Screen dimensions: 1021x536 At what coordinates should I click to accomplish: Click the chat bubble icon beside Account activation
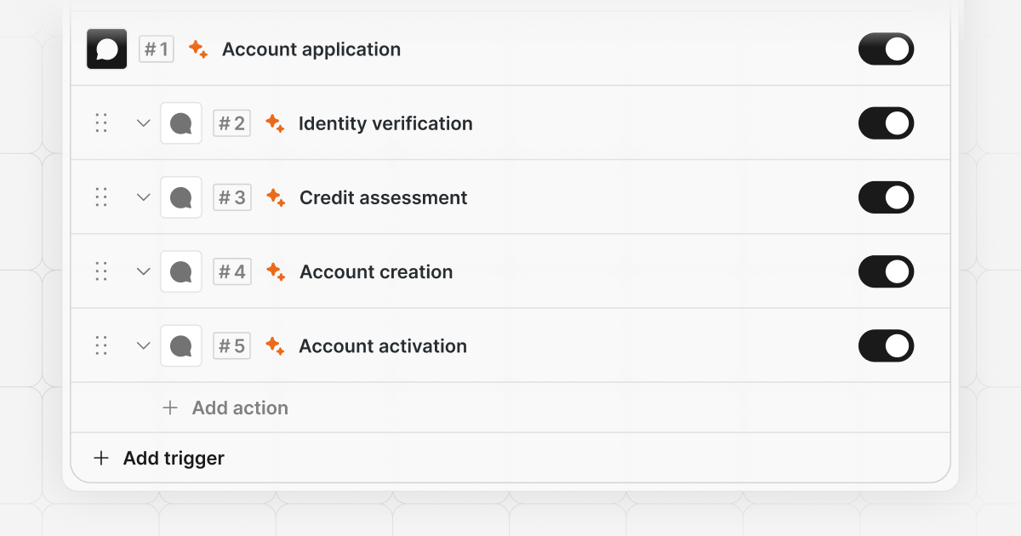pos(181,345)
